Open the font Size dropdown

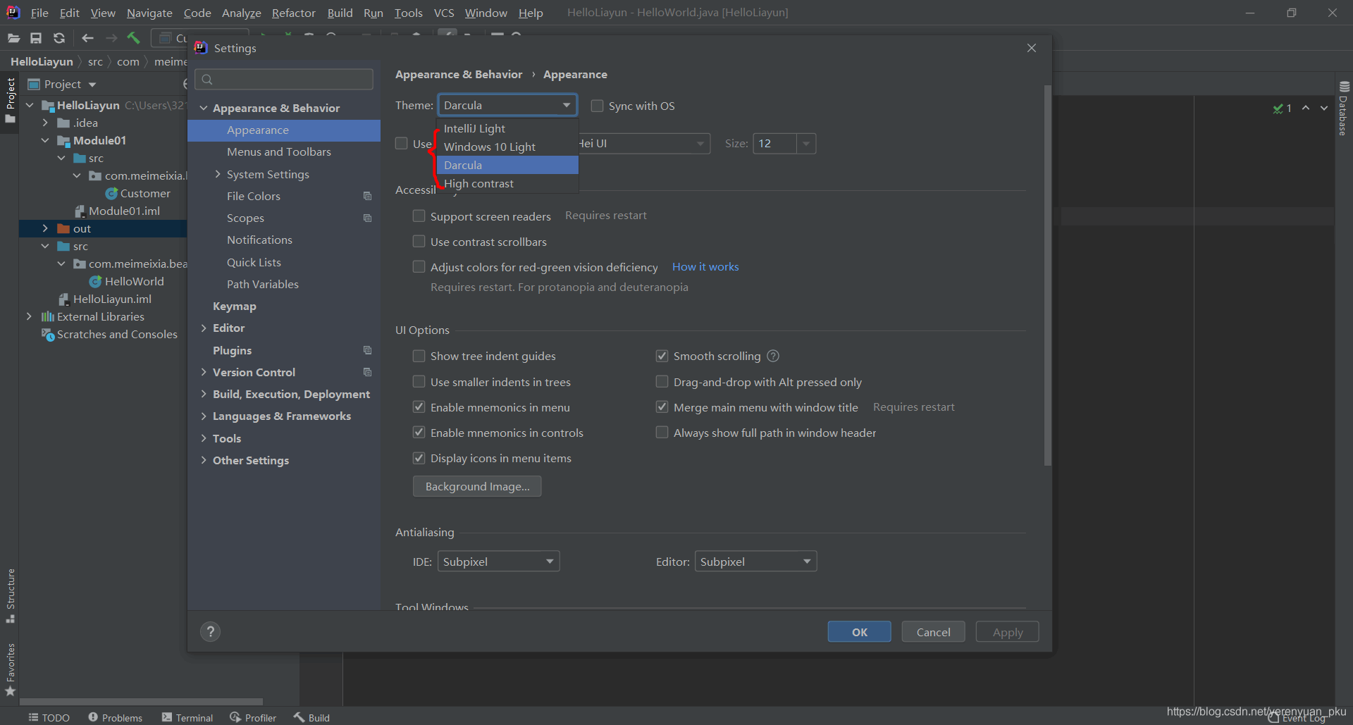point(806,144)
